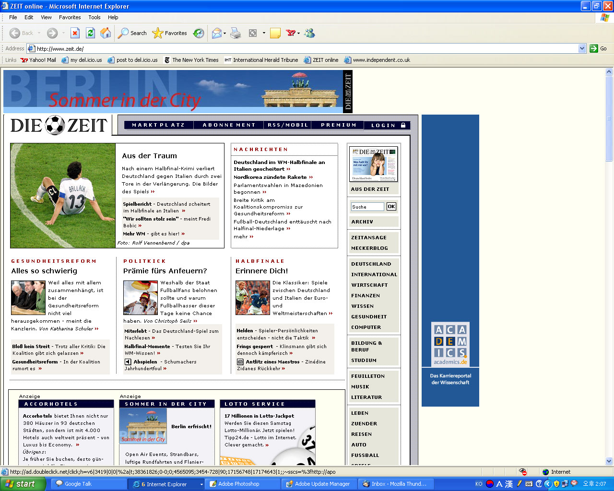
Task: Open the Favorites star button
Action: coord(170,33)
